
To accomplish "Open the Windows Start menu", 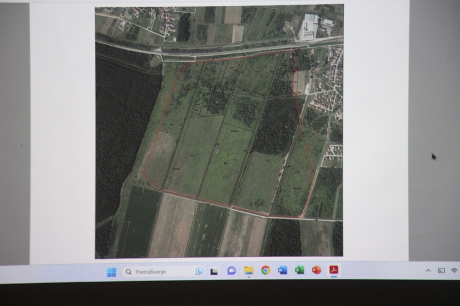I will pos(111,272).
